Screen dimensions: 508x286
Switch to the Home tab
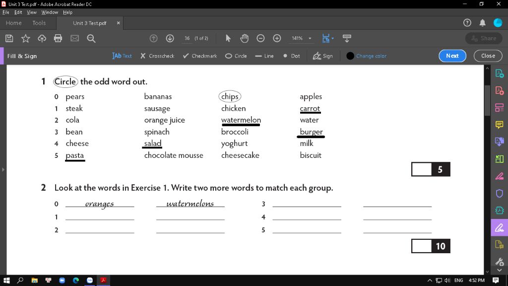[x=13, y=23]
